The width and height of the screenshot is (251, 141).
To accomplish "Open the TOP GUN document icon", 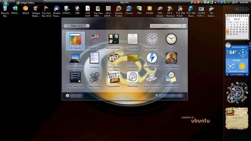I will pyautogui.click(x=88, y=11).
